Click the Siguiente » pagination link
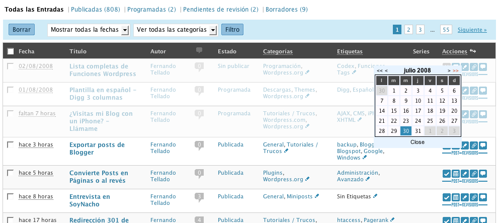 [x=472, y=30]
